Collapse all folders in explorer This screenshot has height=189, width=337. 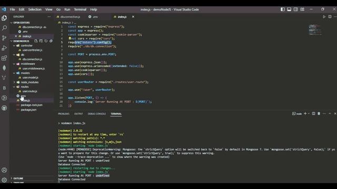51,41
